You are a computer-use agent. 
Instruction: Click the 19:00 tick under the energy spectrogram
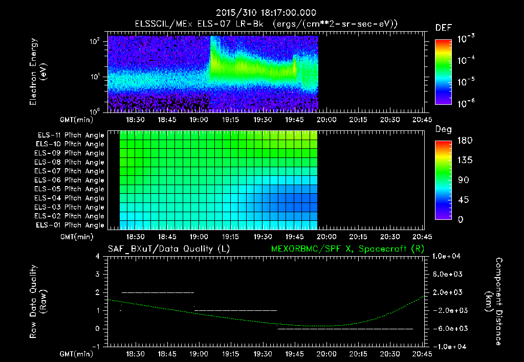point(199,120)
